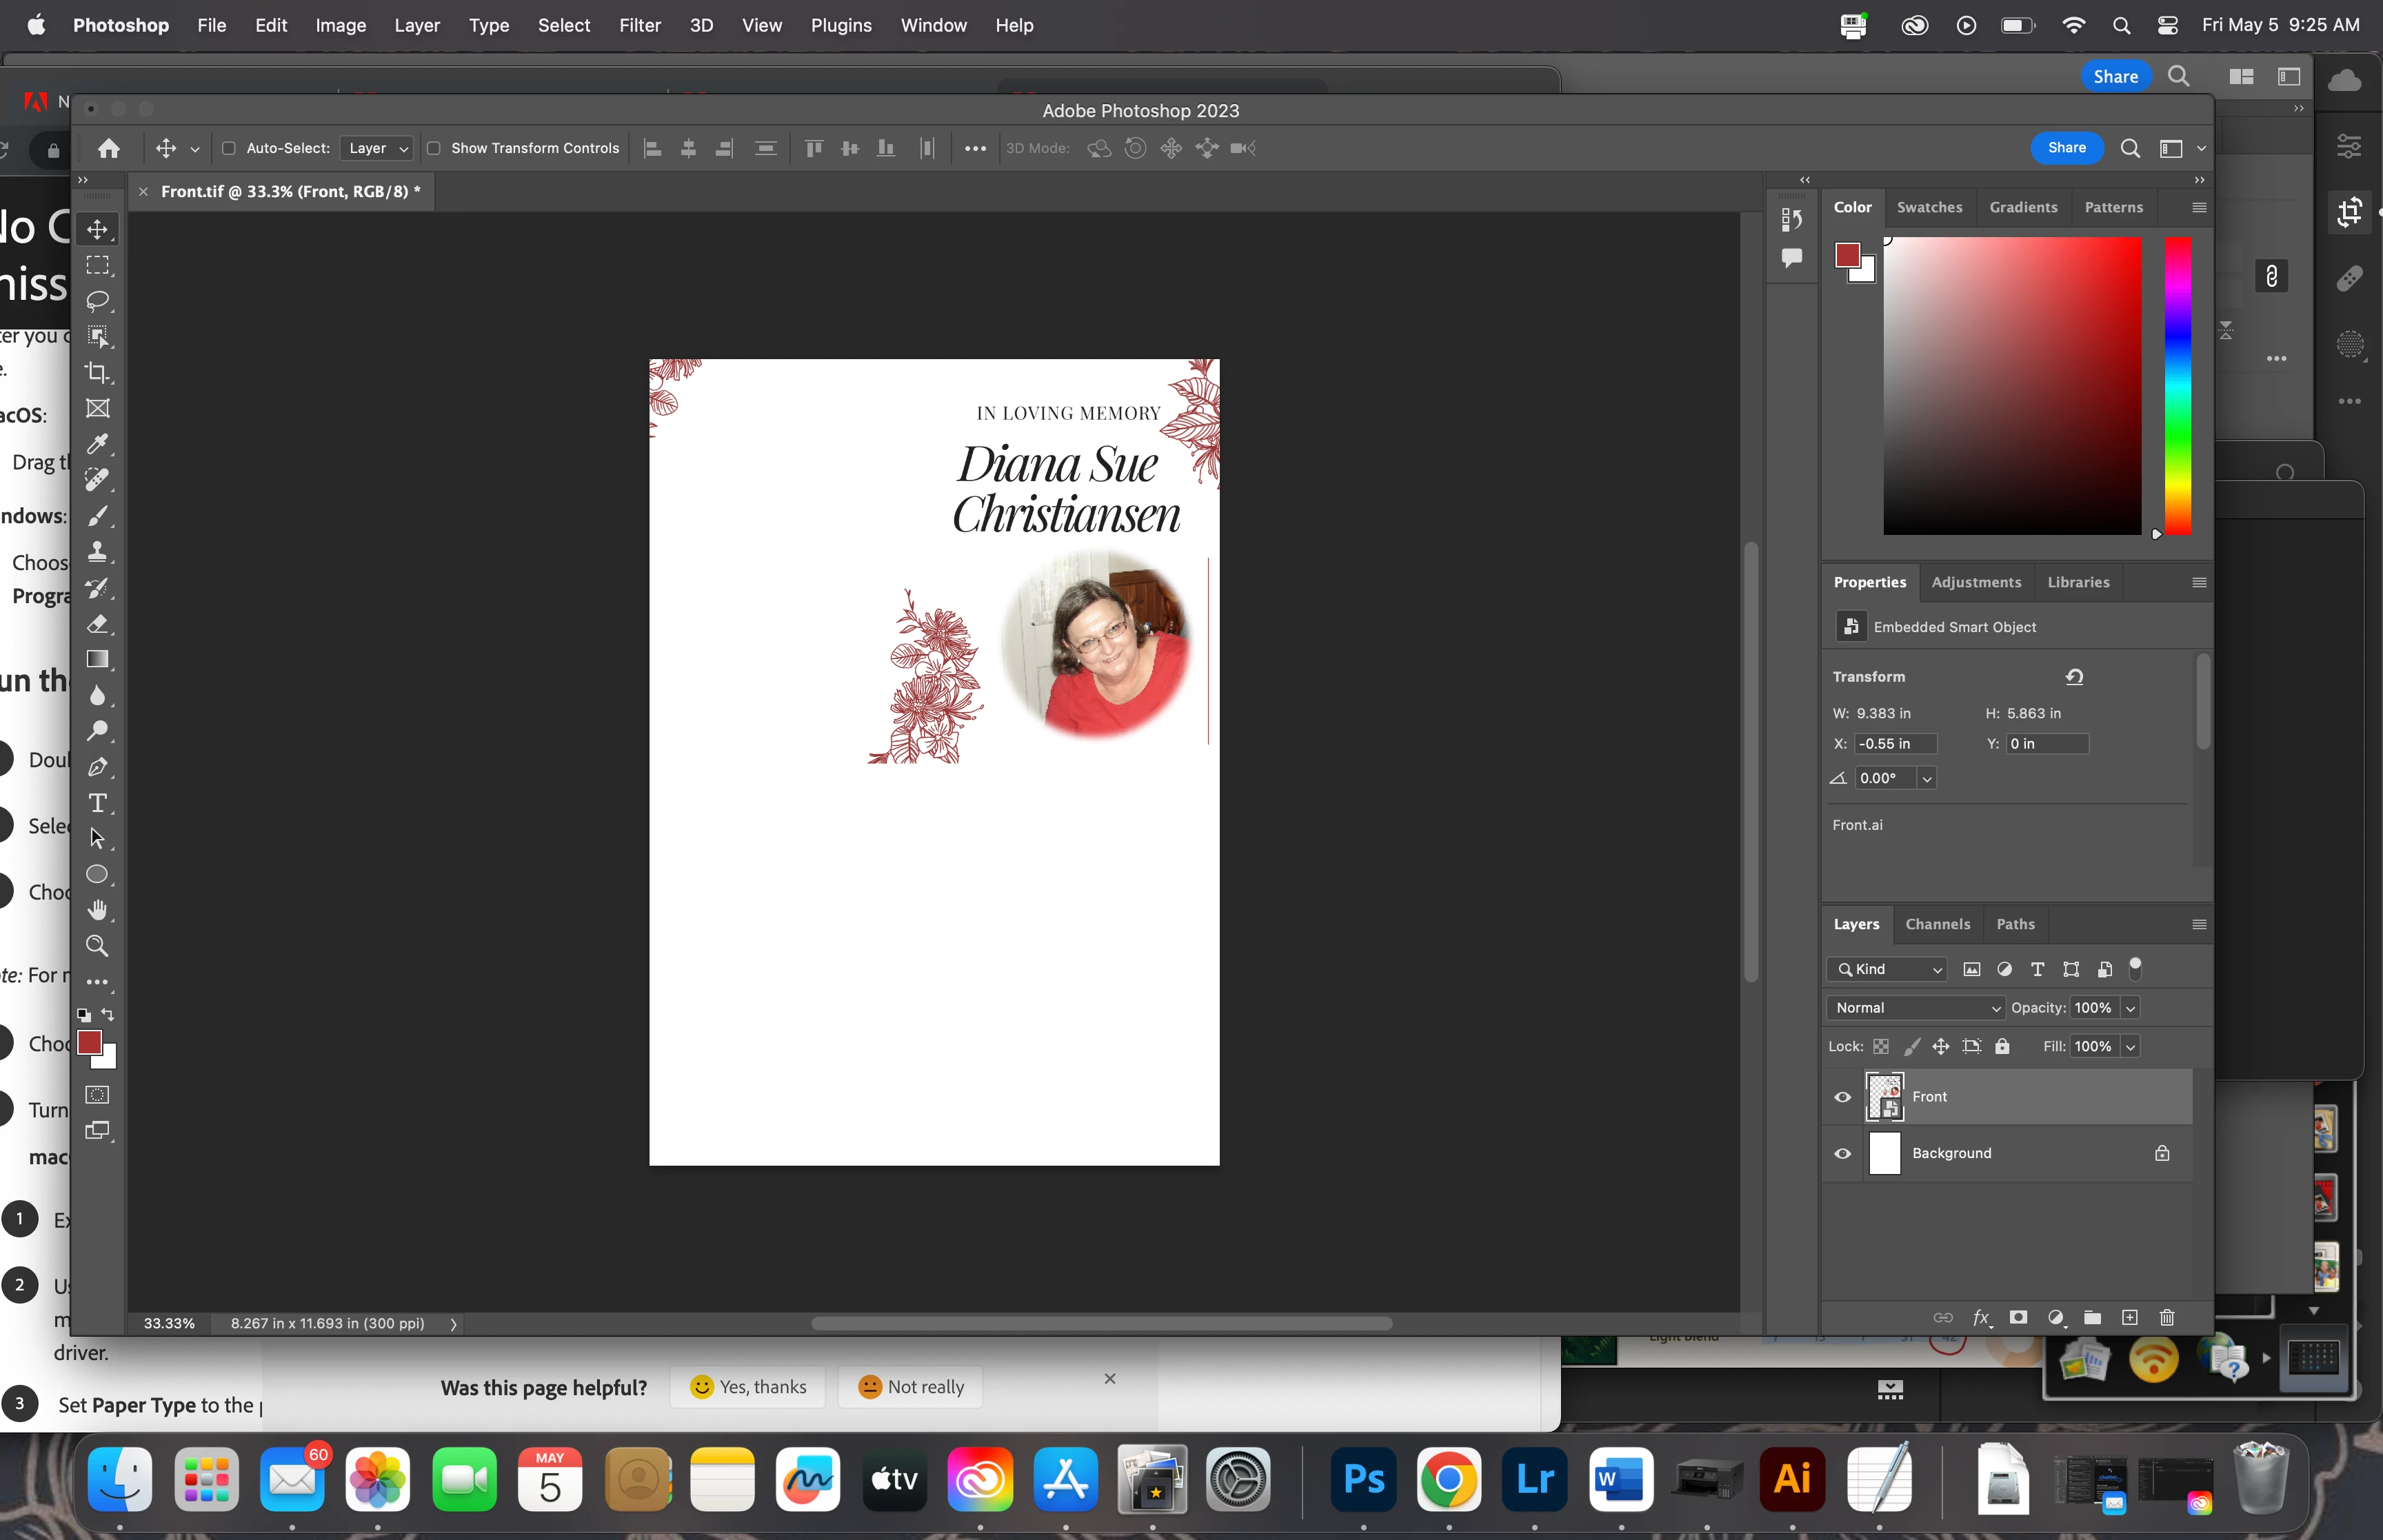Image resolution: width=2383 pixels, height=1540 pixels.
Task: Open the Auto-Select Layer dropdown
Action: pyautogui.click(x=377, y=148)
